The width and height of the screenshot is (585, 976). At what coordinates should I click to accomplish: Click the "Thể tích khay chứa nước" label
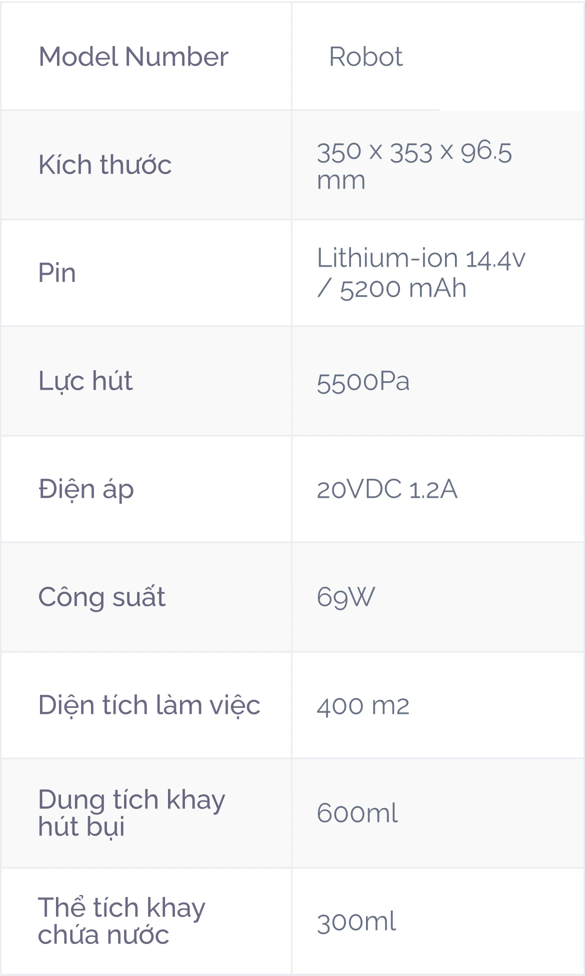(x=121, y=921)
